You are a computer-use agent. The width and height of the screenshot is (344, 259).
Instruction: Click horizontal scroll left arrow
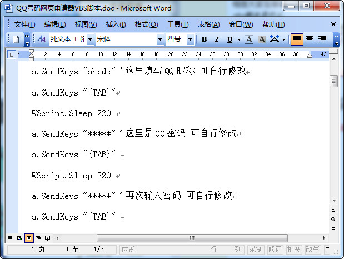57,238
